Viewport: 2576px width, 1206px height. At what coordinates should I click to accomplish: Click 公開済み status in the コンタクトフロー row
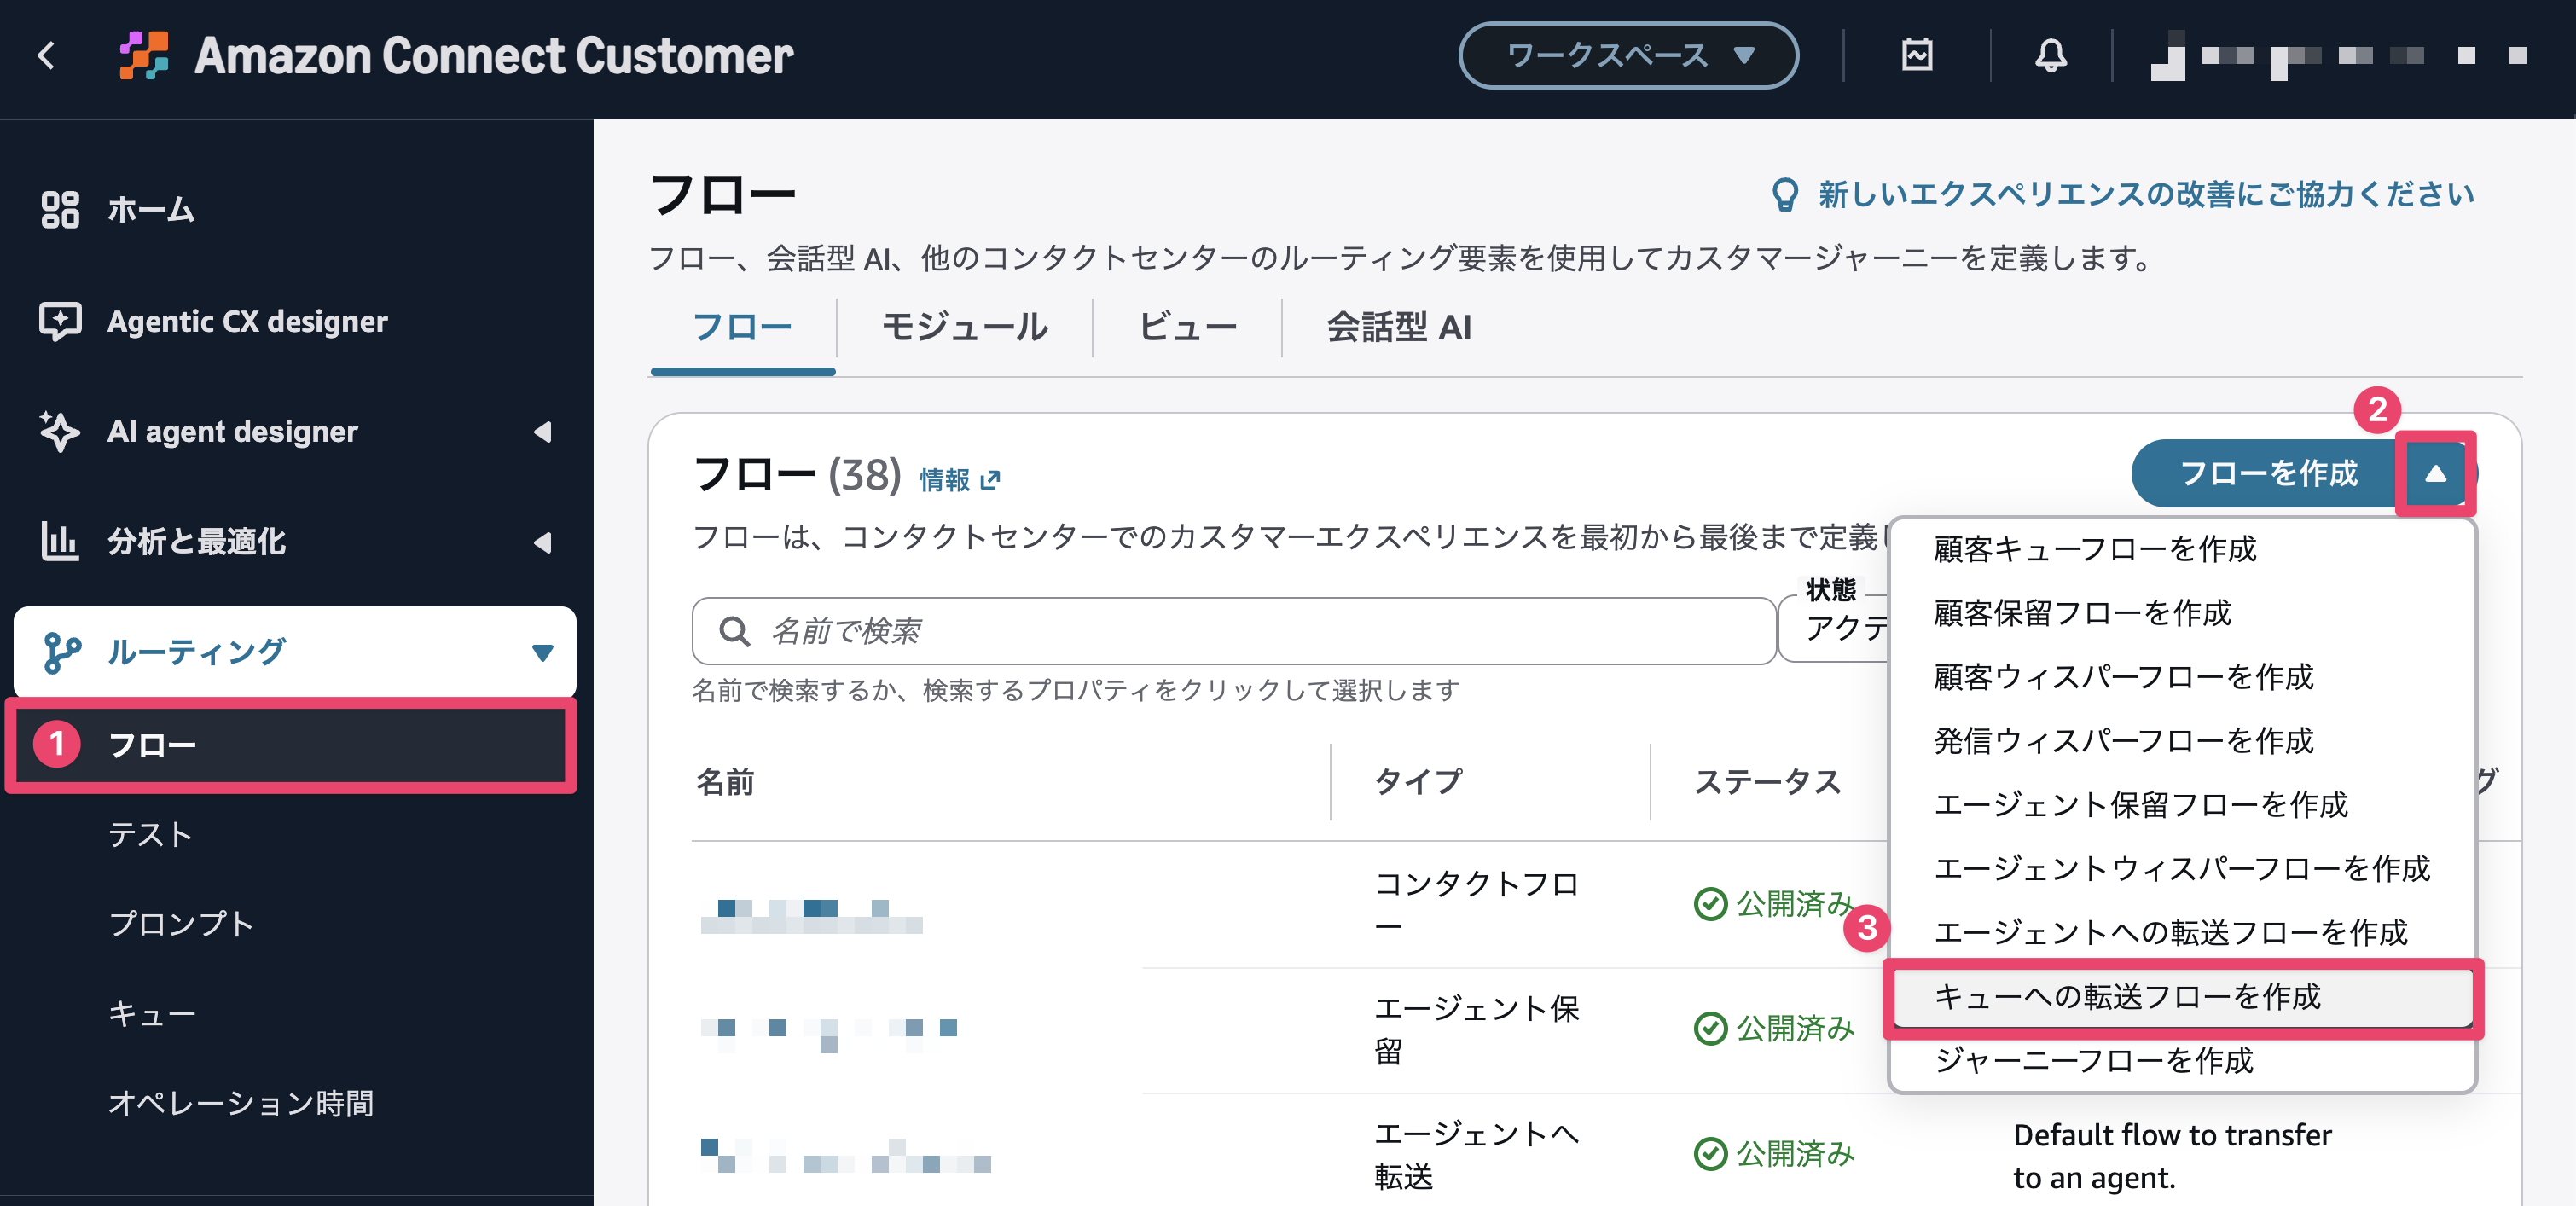point(1774,904)
